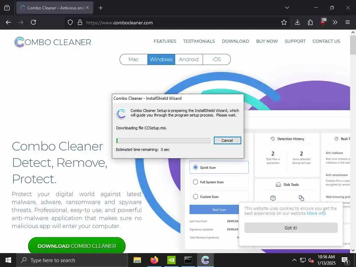
Task: Open the BUY NOW menu item
Action: [x=267, y=41]
